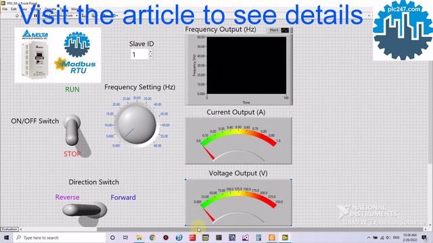
Task: Click the black Frequency Output chart area
Action: click(x=246, y=65)
